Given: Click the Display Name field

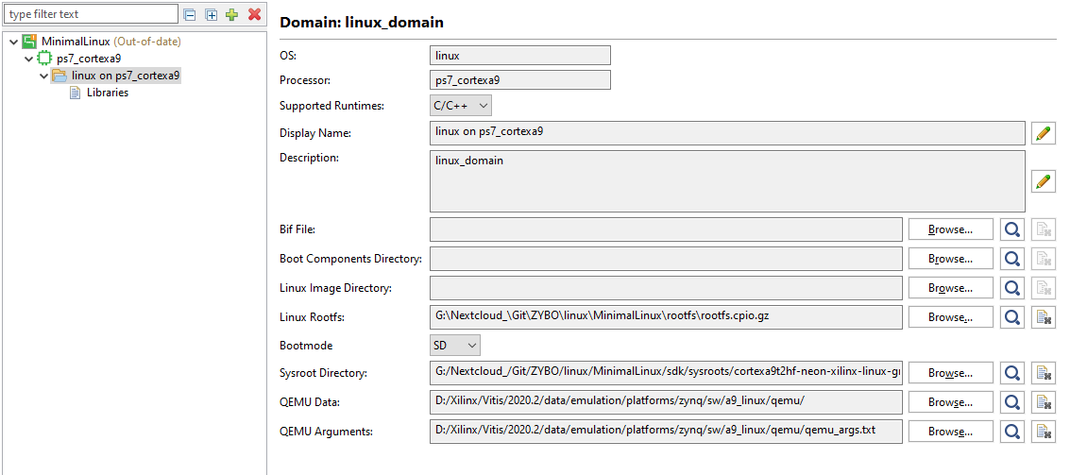Looking at the screenshot, I should click(x=727, y=133).
